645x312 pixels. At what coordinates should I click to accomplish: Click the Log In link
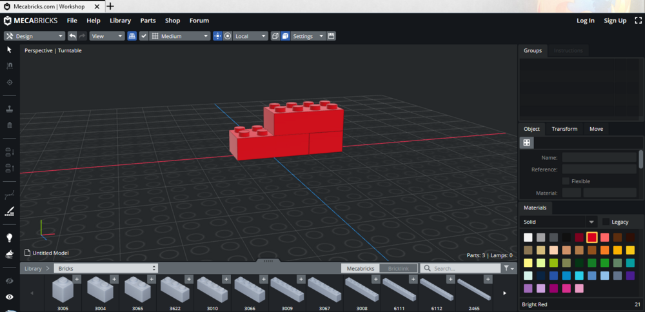tap(586, 21)
